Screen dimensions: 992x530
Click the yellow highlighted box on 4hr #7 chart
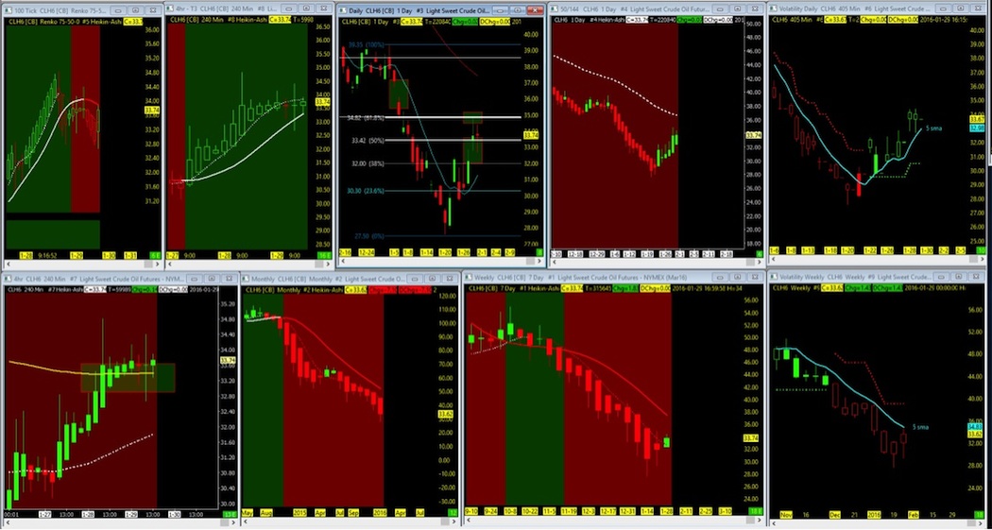point(128,378)
